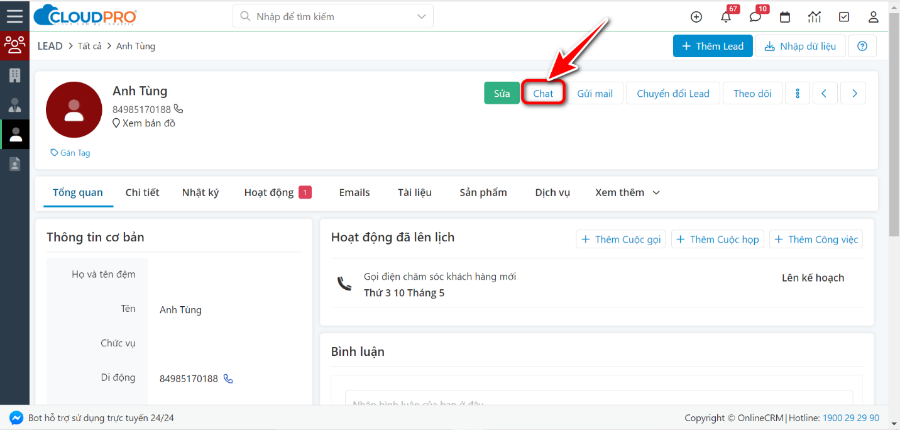Click Xem bản đồ link
This screenshot has width=900, height=430.
click(x=150, y=123)
